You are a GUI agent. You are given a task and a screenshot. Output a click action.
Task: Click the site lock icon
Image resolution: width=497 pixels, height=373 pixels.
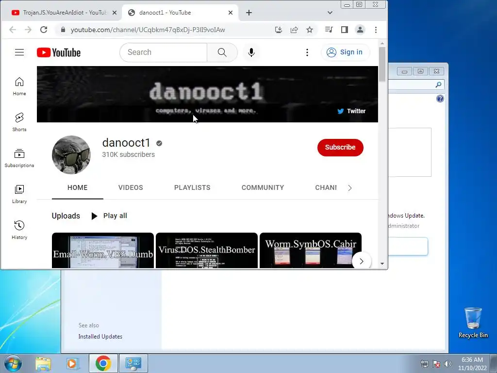coord(63,30)
